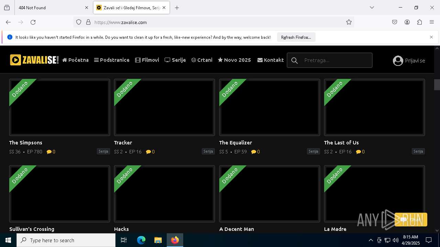Go back to previous page
The width and height of the screenshot is (440, 247).
click(8, 22)
